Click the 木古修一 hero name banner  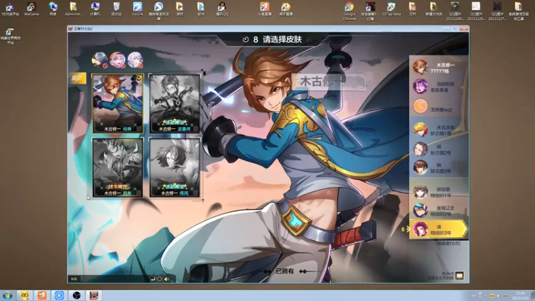(329, 82)
